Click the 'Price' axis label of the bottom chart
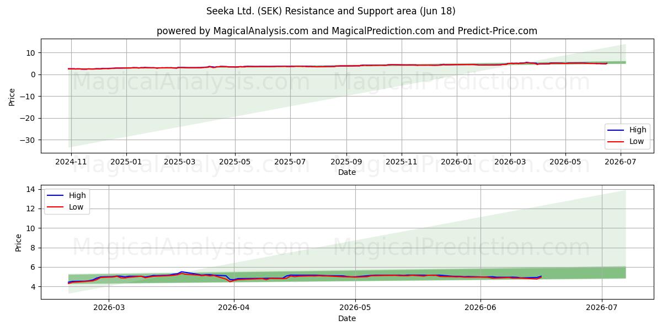Image resolution: width=662 pixels, height=331 pixels. point(19,242)
